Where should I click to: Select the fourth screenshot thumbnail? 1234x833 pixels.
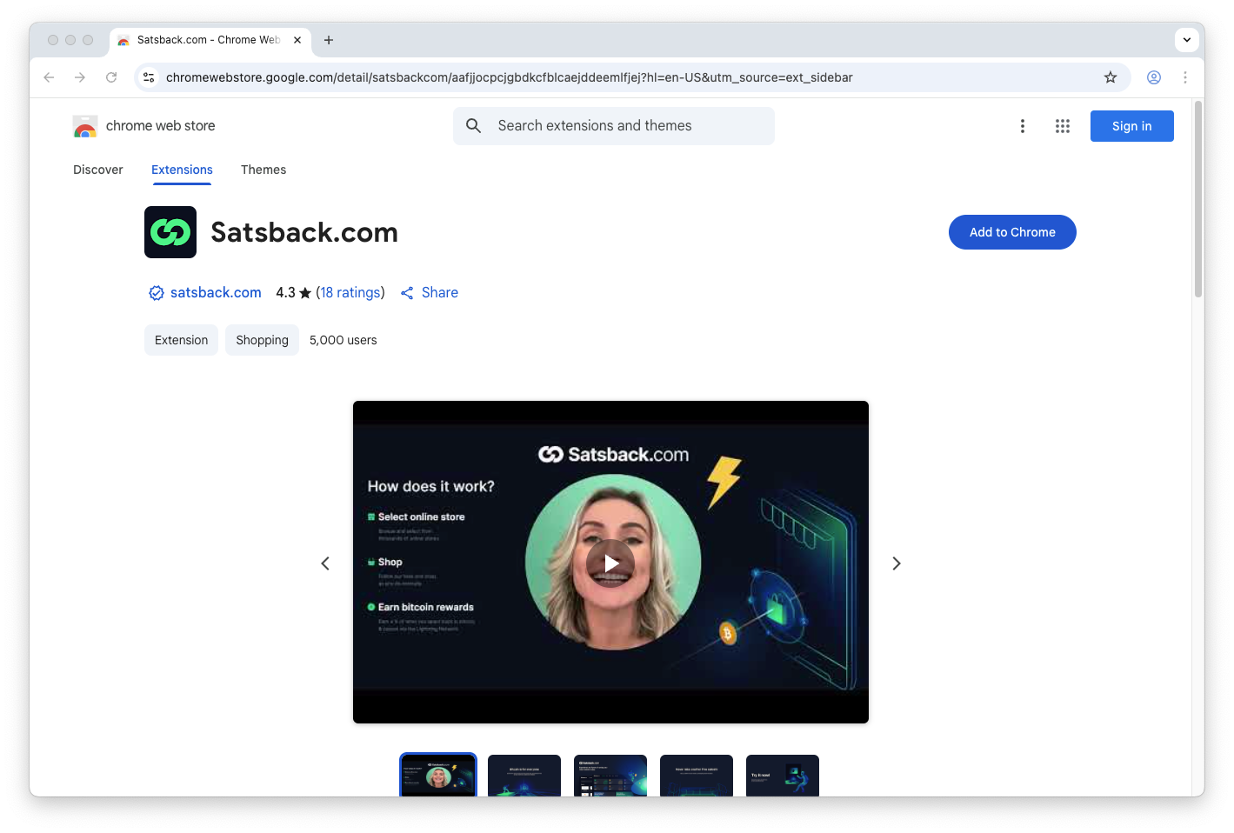point(697,776)
